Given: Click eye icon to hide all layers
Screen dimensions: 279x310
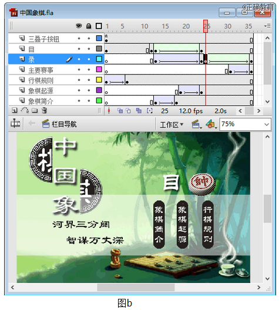Looking at the screenshot, I should 79,26.
